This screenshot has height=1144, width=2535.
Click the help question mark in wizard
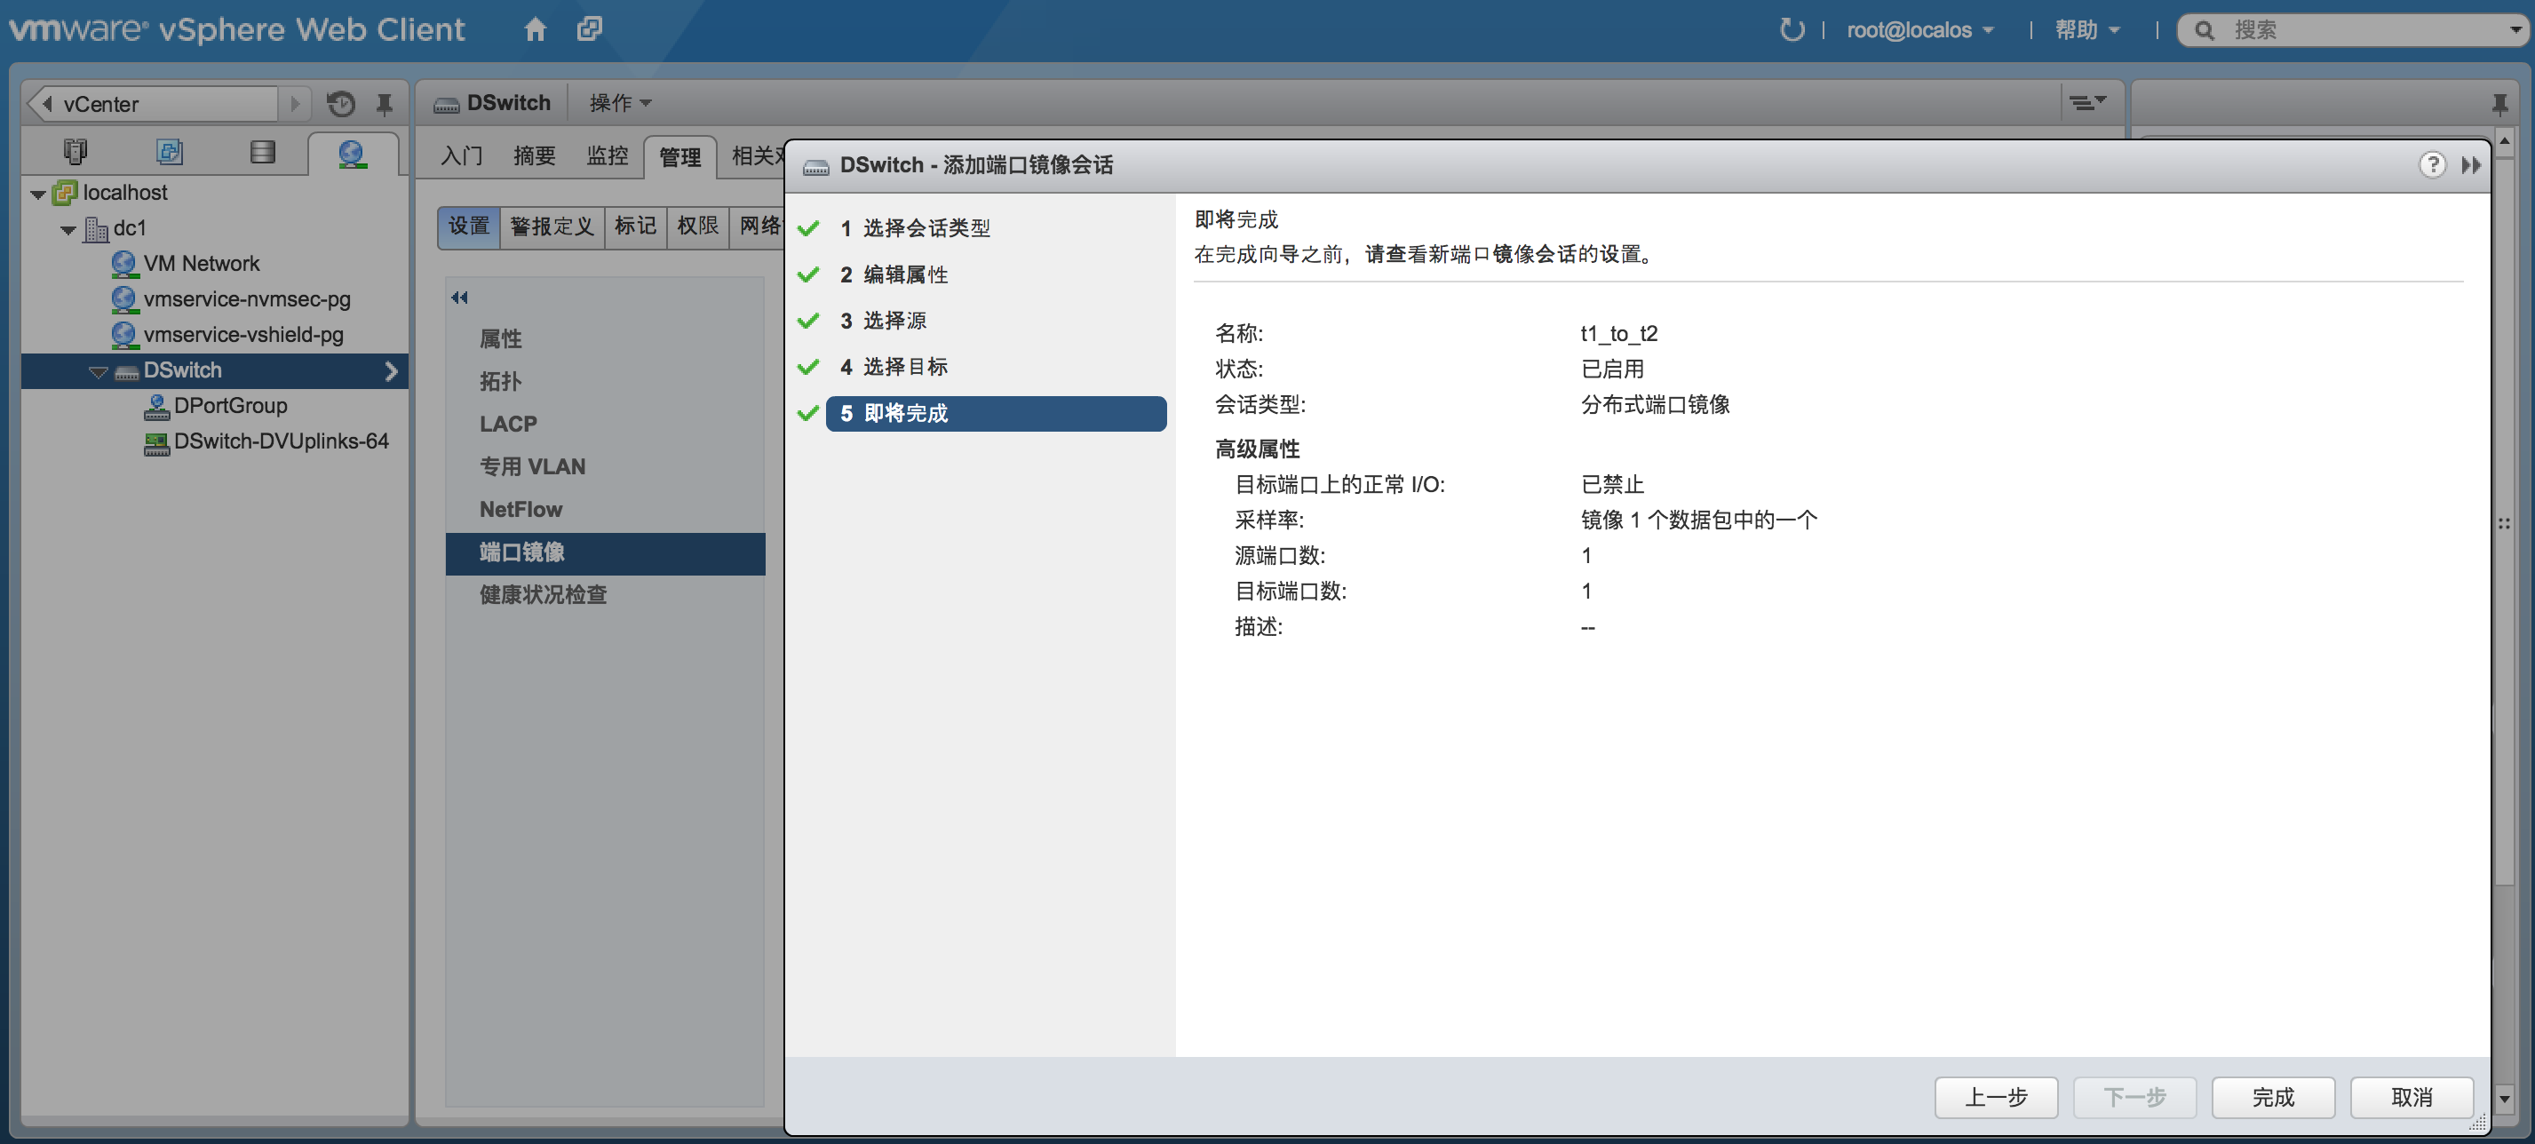click(x=2433, y=164)
